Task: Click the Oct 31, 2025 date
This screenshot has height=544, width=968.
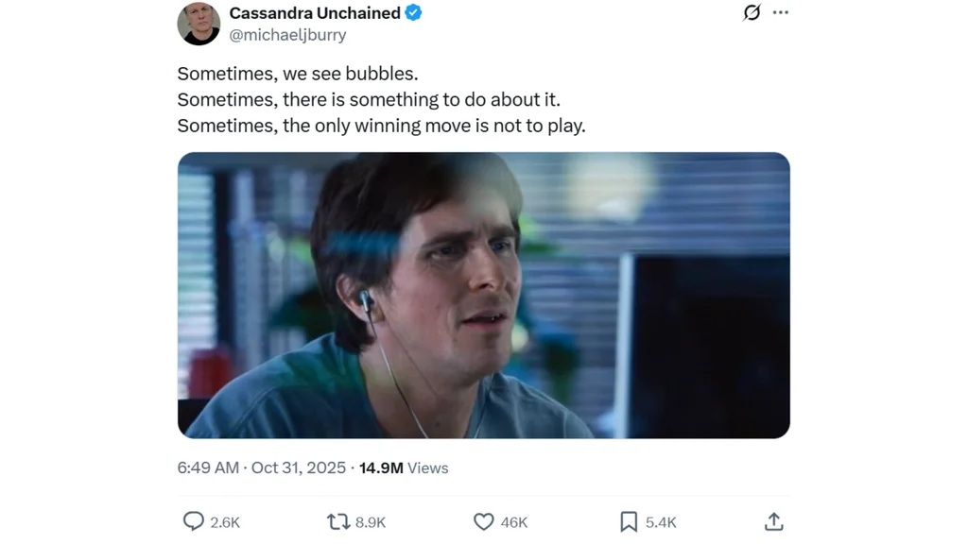Action: coord(298,468)
